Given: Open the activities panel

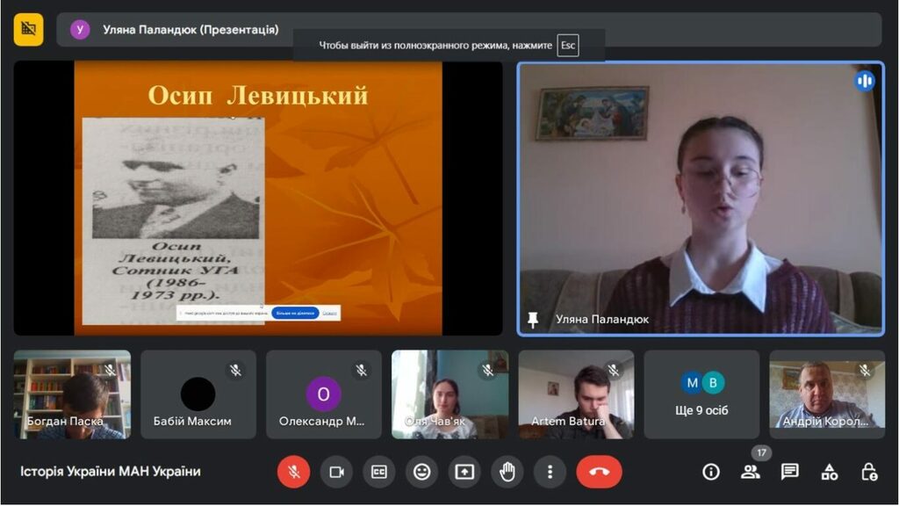Looking at the screenshot, I should (x=830, y=472).
